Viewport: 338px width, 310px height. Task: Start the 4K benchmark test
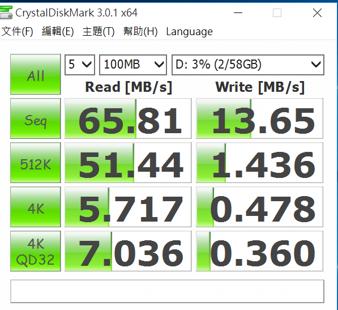coord(36,207)
